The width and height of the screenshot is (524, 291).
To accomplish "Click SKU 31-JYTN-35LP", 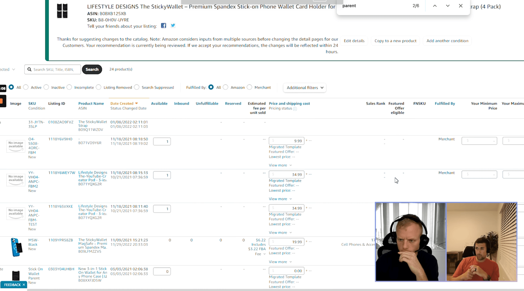I will 36,124.
